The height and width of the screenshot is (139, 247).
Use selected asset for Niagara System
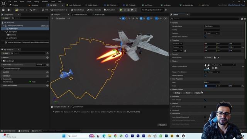click(x=213, y=68)
